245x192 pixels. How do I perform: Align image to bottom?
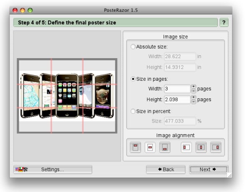click(x=165, y=147)
